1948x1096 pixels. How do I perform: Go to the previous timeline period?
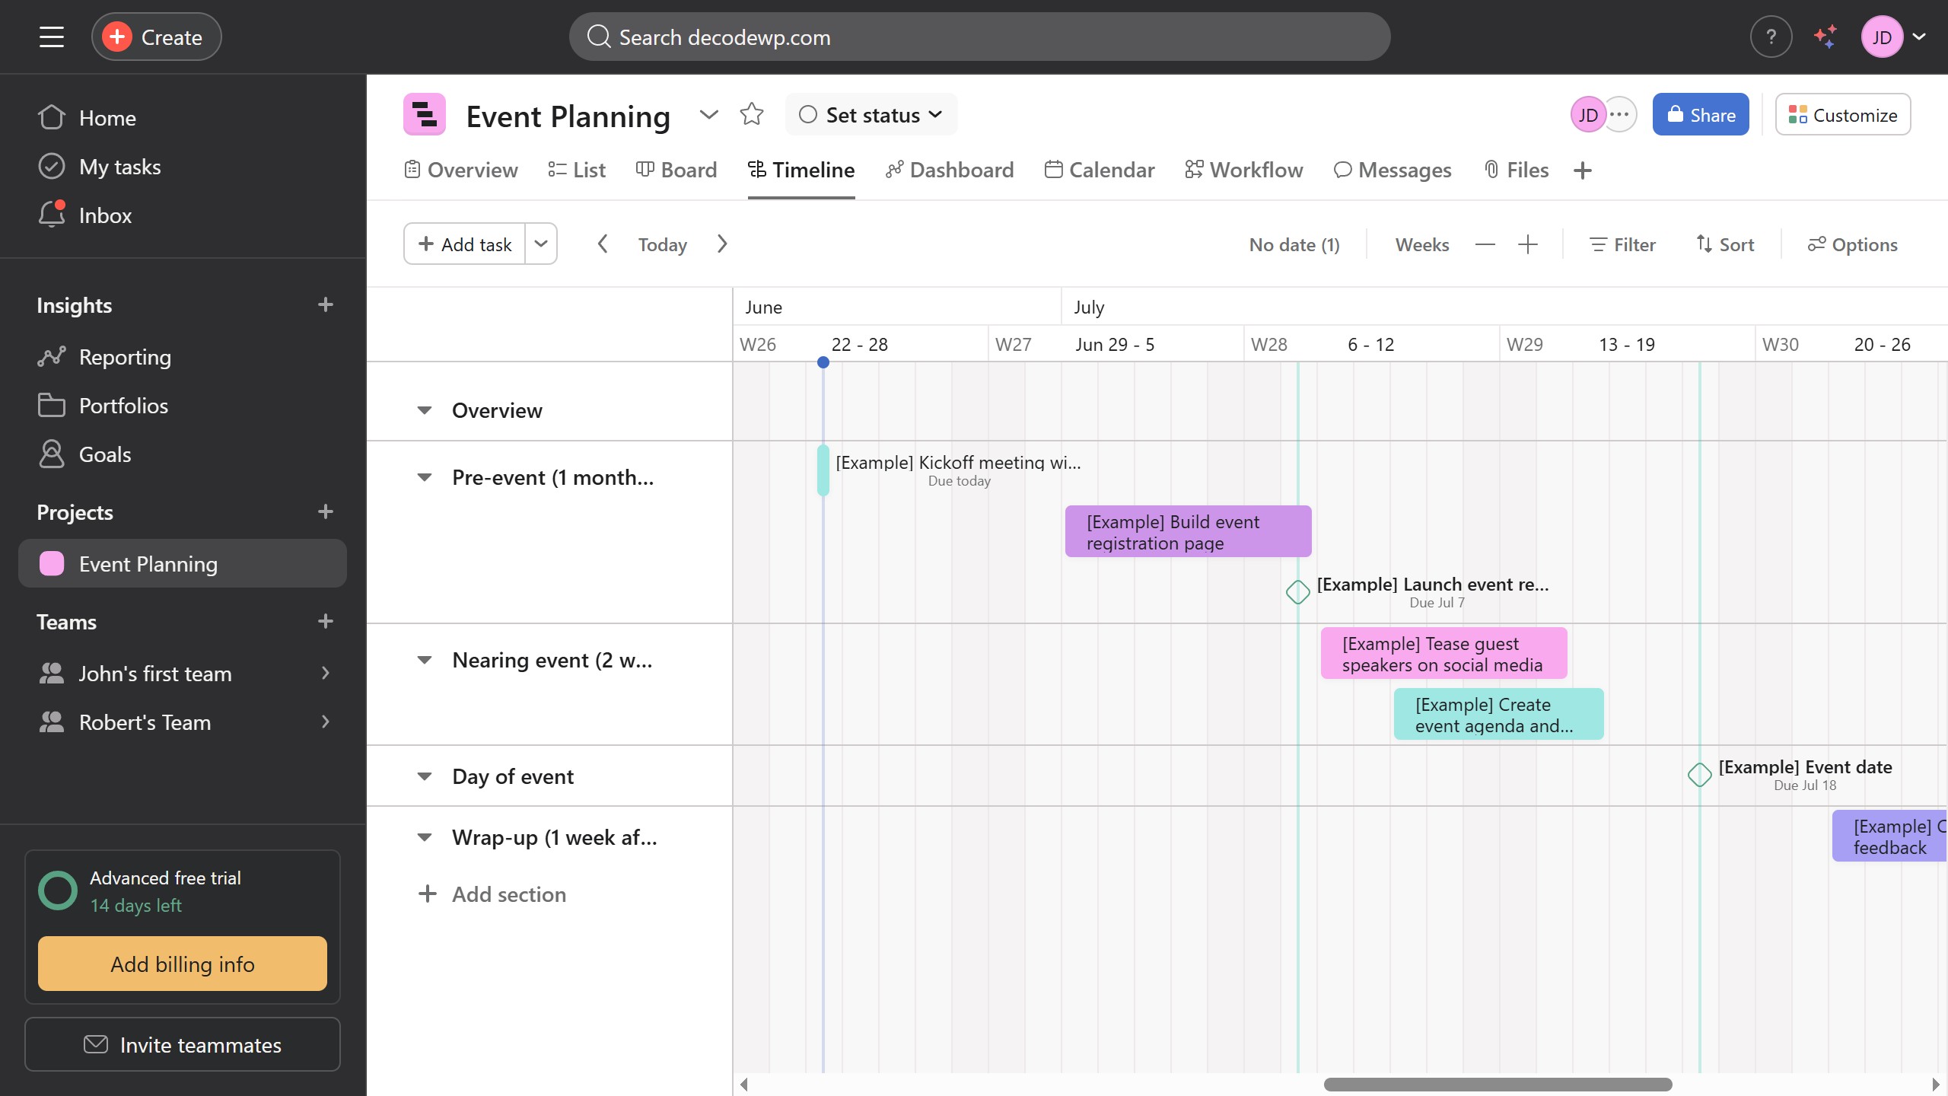click(602, 244)
